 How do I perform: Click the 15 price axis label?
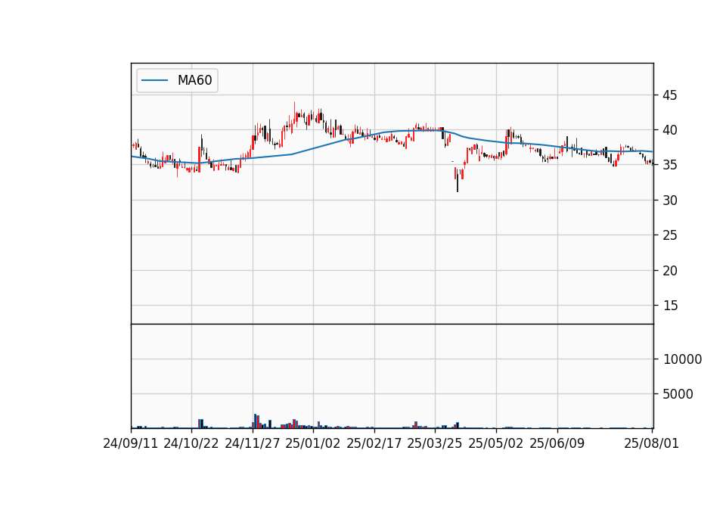(669, 306)
